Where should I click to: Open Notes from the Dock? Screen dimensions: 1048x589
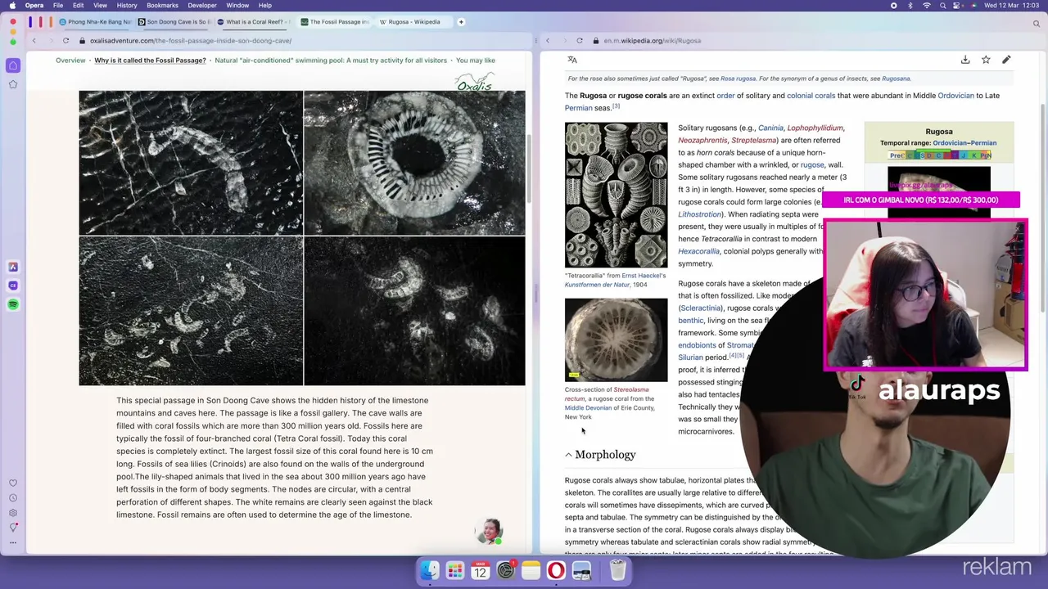pos(531,570)
